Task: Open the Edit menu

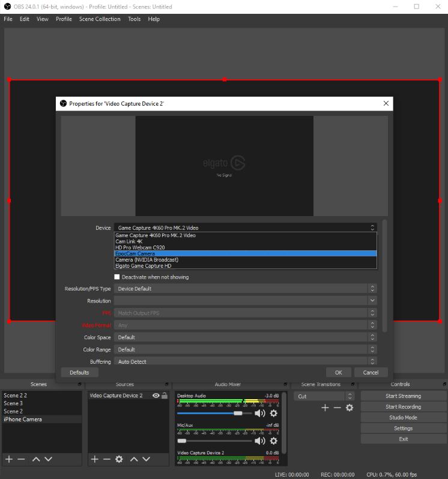Action: (x=25, y=19)
